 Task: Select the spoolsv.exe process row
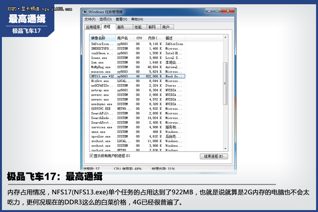[137, 136]
